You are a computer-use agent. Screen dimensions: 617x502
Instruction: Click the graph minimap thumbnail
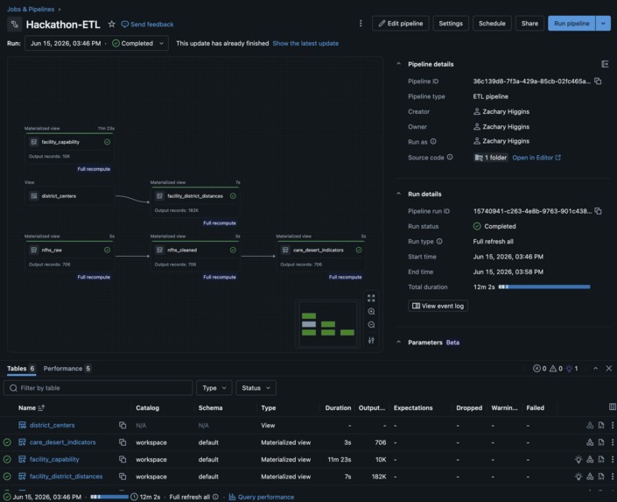328,324
